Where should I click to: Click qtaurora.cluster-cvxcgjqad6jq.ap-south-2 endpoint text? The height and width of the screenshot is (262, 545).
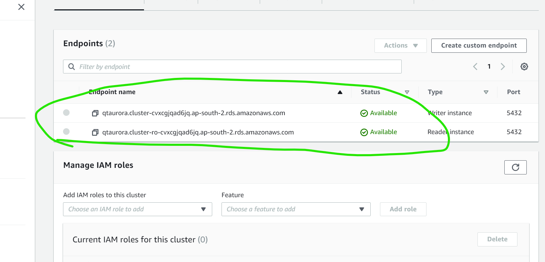[194, 113]
